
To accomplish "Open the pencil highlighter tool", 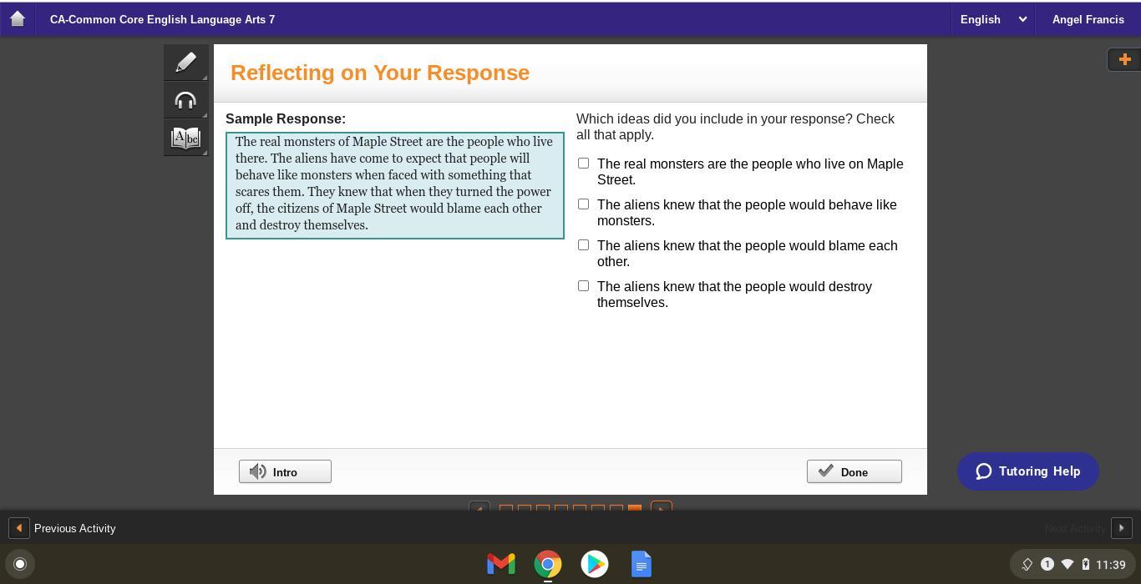I will [x=185, y=63].
